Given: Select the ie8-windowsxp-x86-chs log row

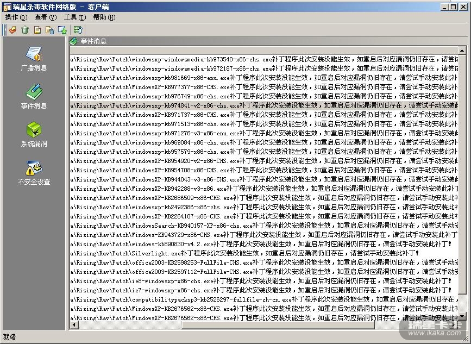Looking at the screenshot, I should tap(264, 281).
